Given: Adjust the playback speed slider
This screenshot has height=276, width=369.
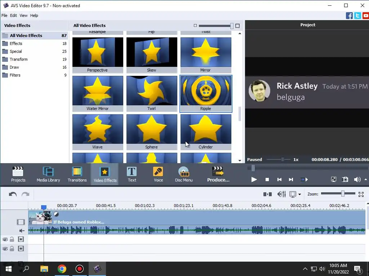Looking at the screenshot, I should (x=283, y=160).
